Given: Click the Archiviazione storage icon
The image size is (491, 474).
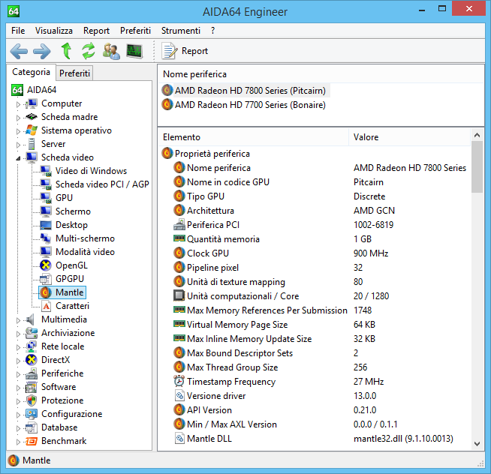Looking at the screenshot, I should (x=32, y=333).
